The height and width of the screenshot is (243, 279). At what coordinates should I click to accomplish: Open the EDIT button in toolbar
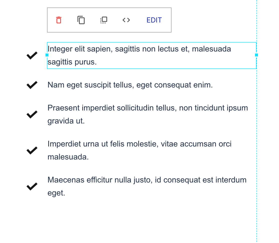(154, 20)
